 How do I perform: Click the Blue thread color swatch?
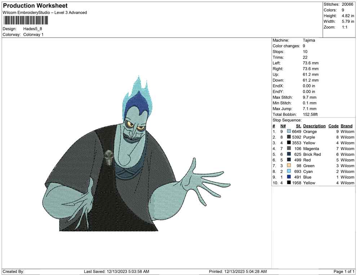coord(289,177)
